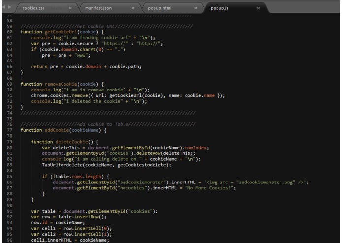This screenshot has height=243, width=342.
Task: Close the popup.html tab
Action: [196, 8]
